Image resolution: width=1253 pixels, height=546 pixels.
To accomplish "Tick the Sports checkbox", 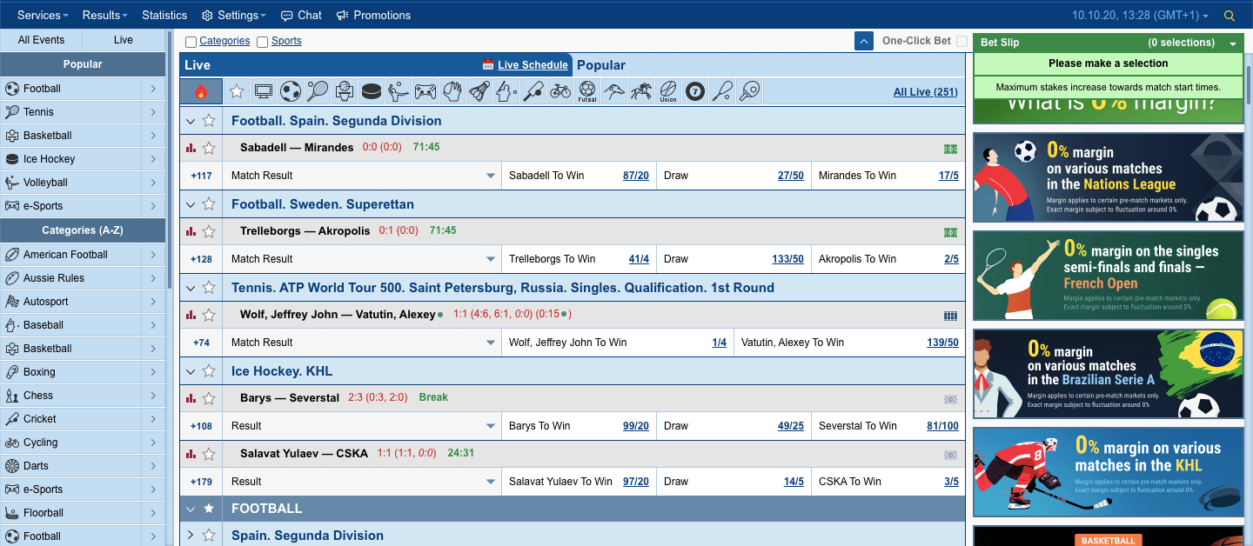I will point(263,42).
